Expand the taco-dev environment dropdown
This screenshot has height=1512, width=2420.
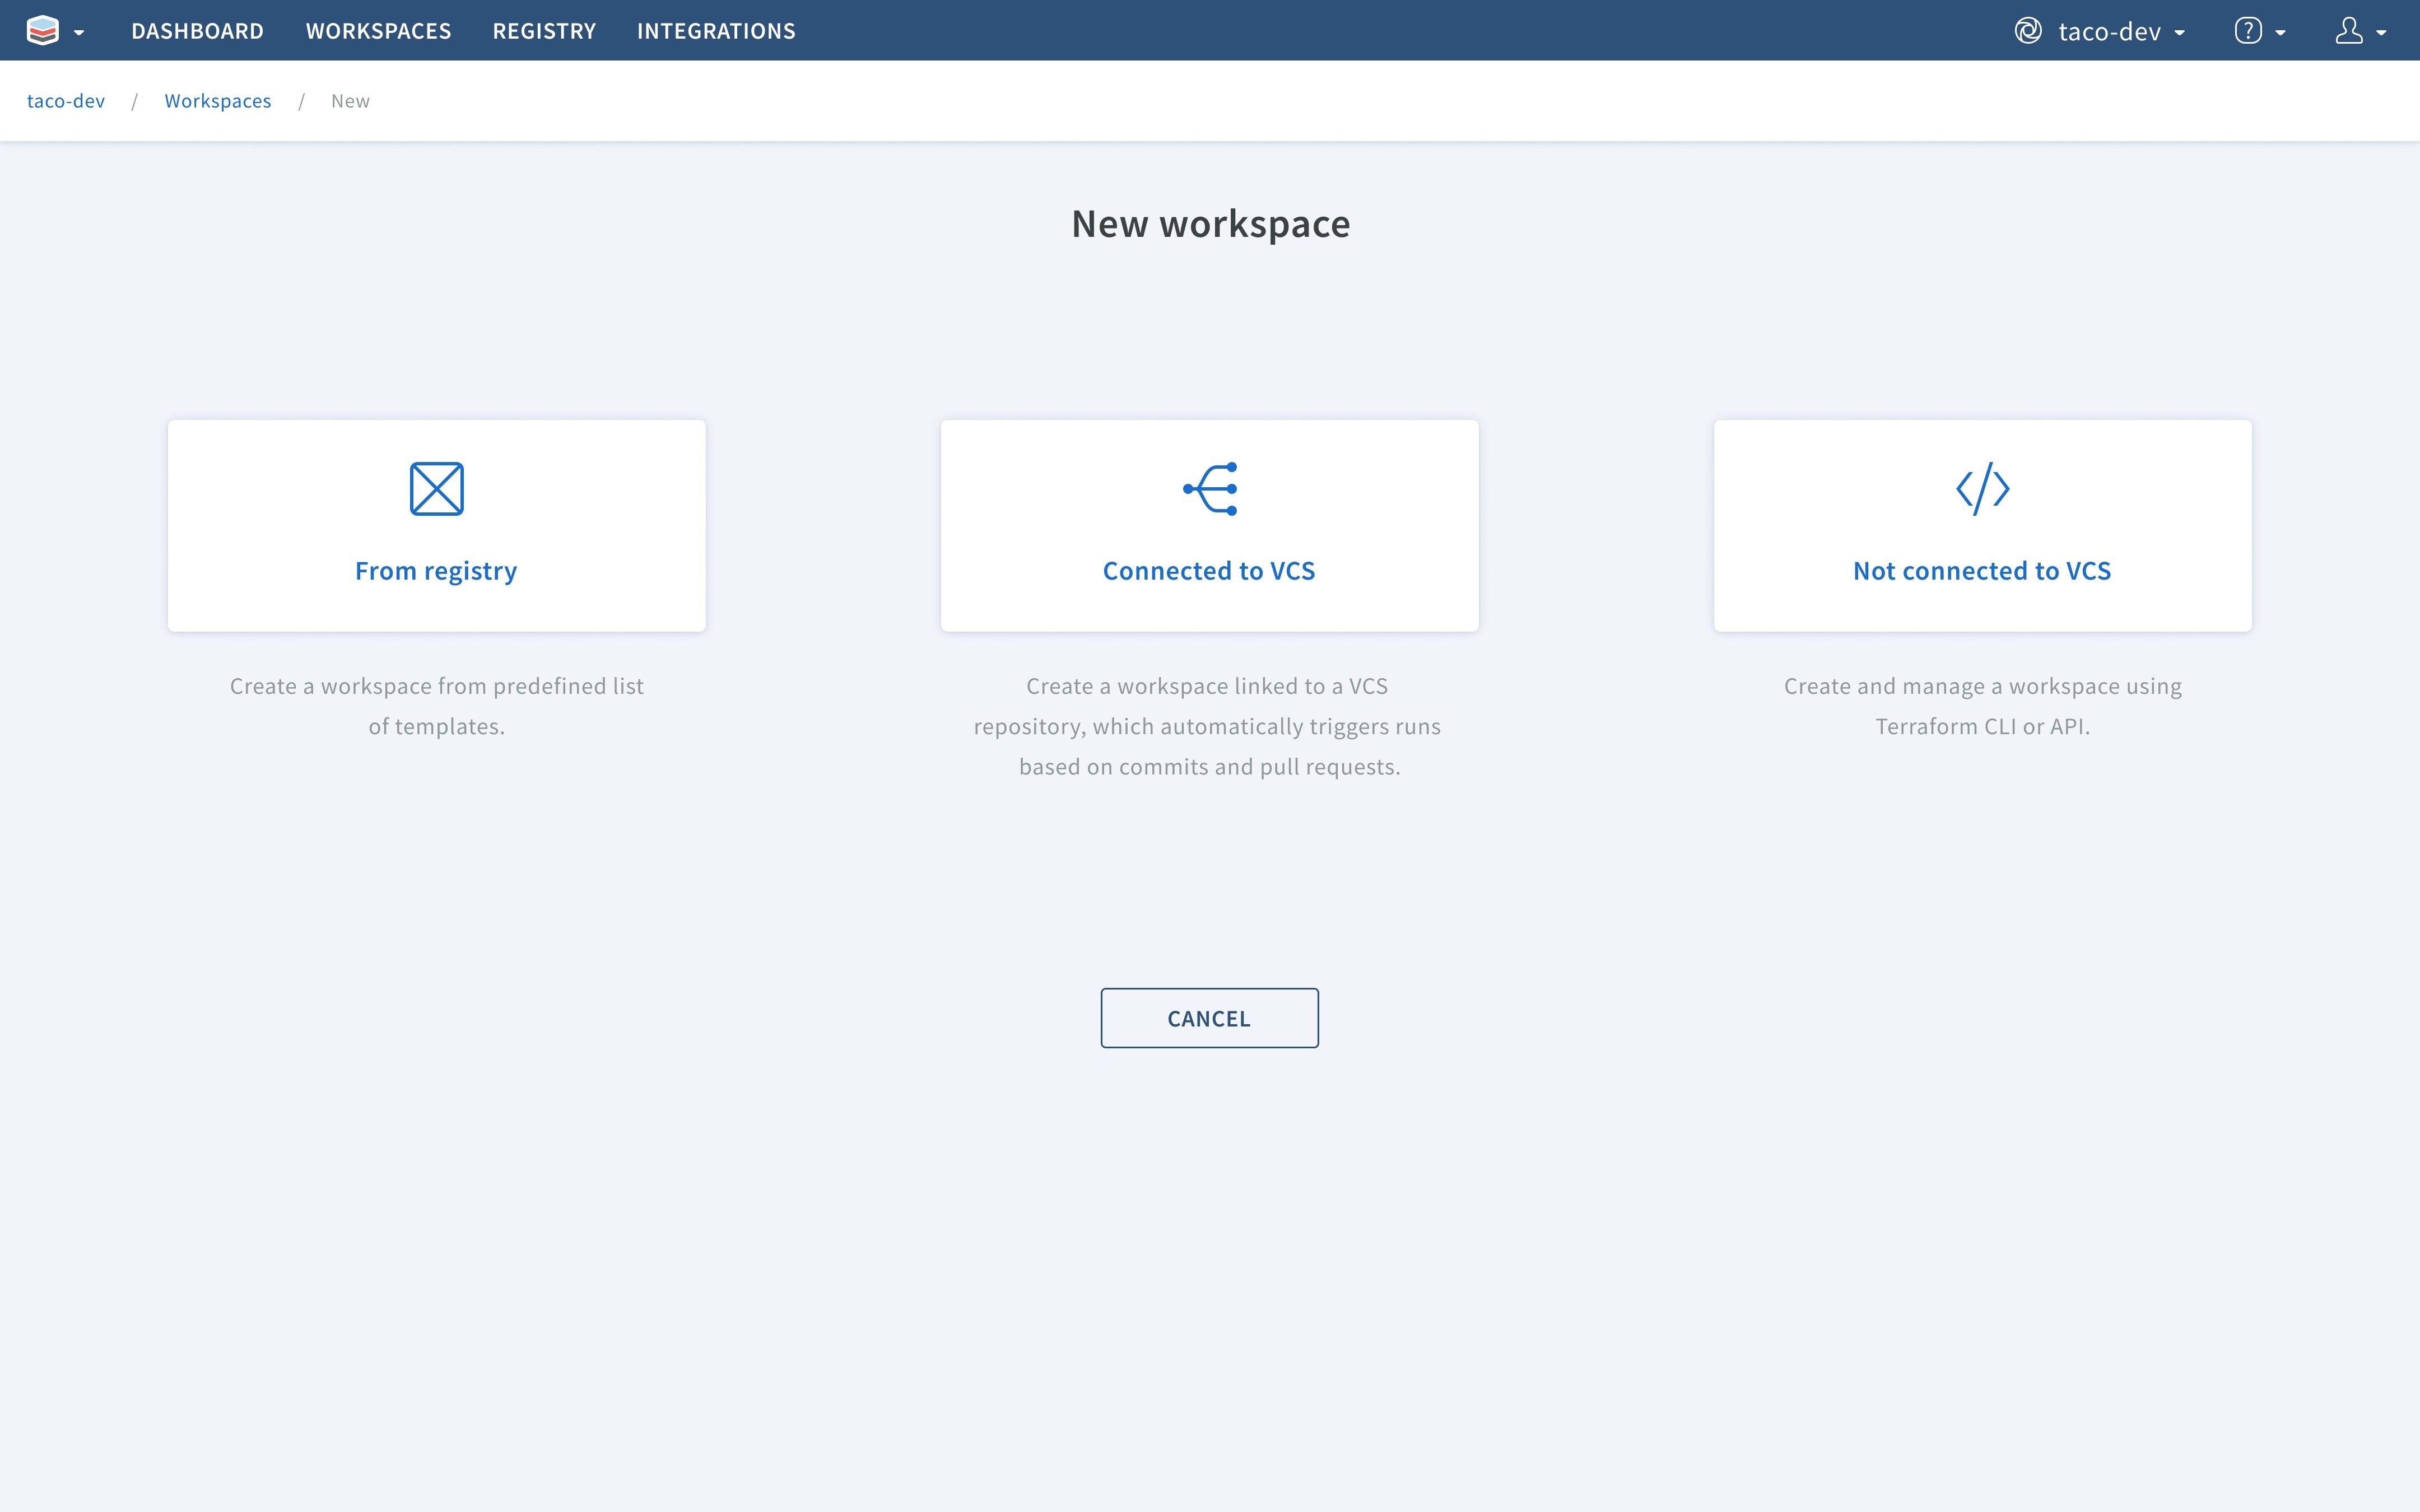click(2180, 33)
